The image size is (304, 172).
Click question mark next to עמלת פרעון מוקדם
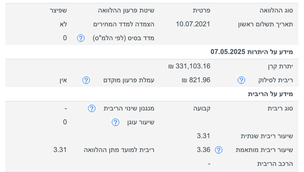[x=86, y=80]
